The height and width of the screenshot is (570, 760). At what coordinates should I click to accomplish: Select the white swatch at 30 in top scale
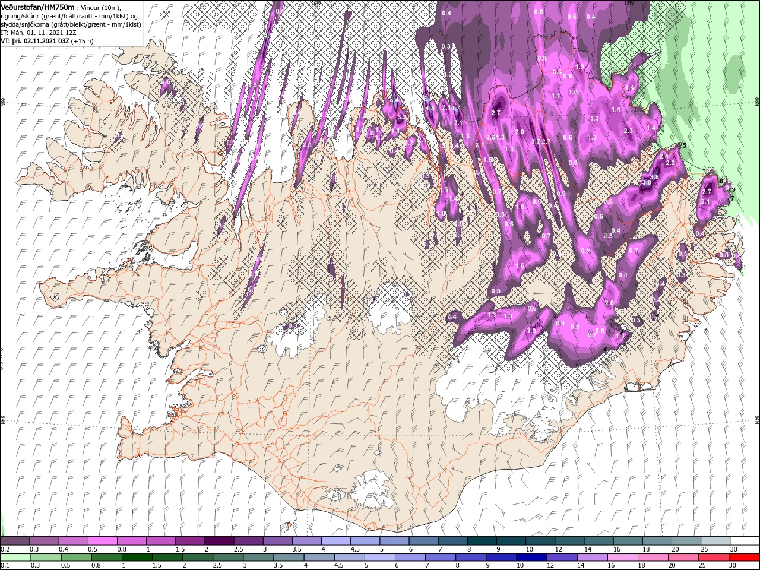click(x=745, y=541)
